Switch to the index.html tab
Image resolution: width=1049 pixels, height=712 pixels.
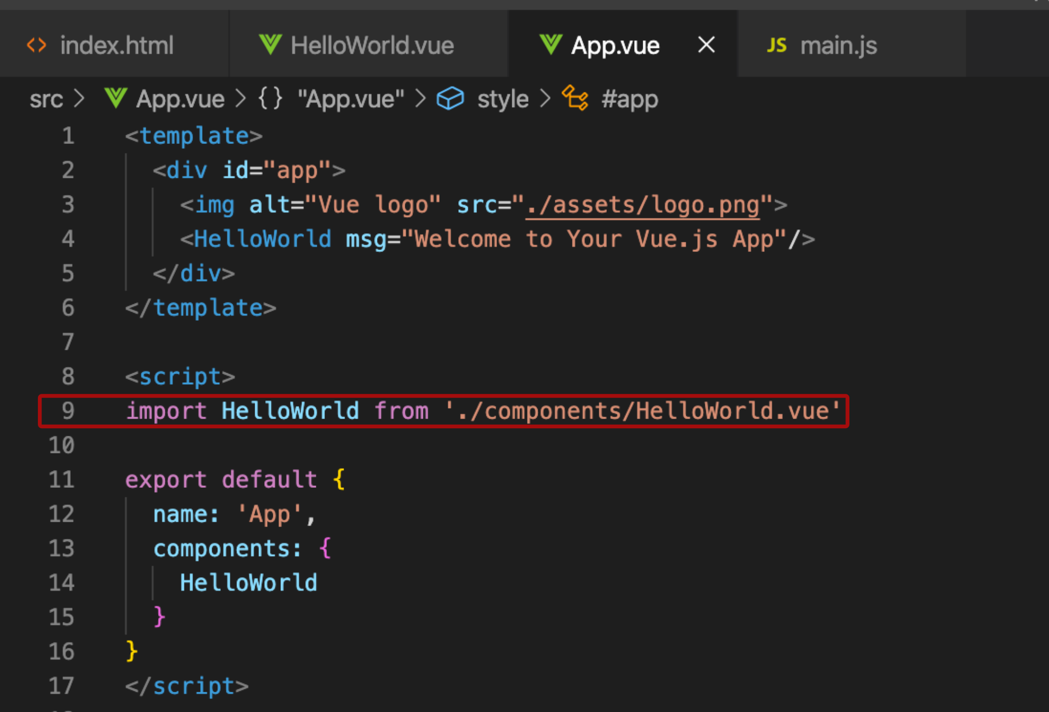point(116,45)
